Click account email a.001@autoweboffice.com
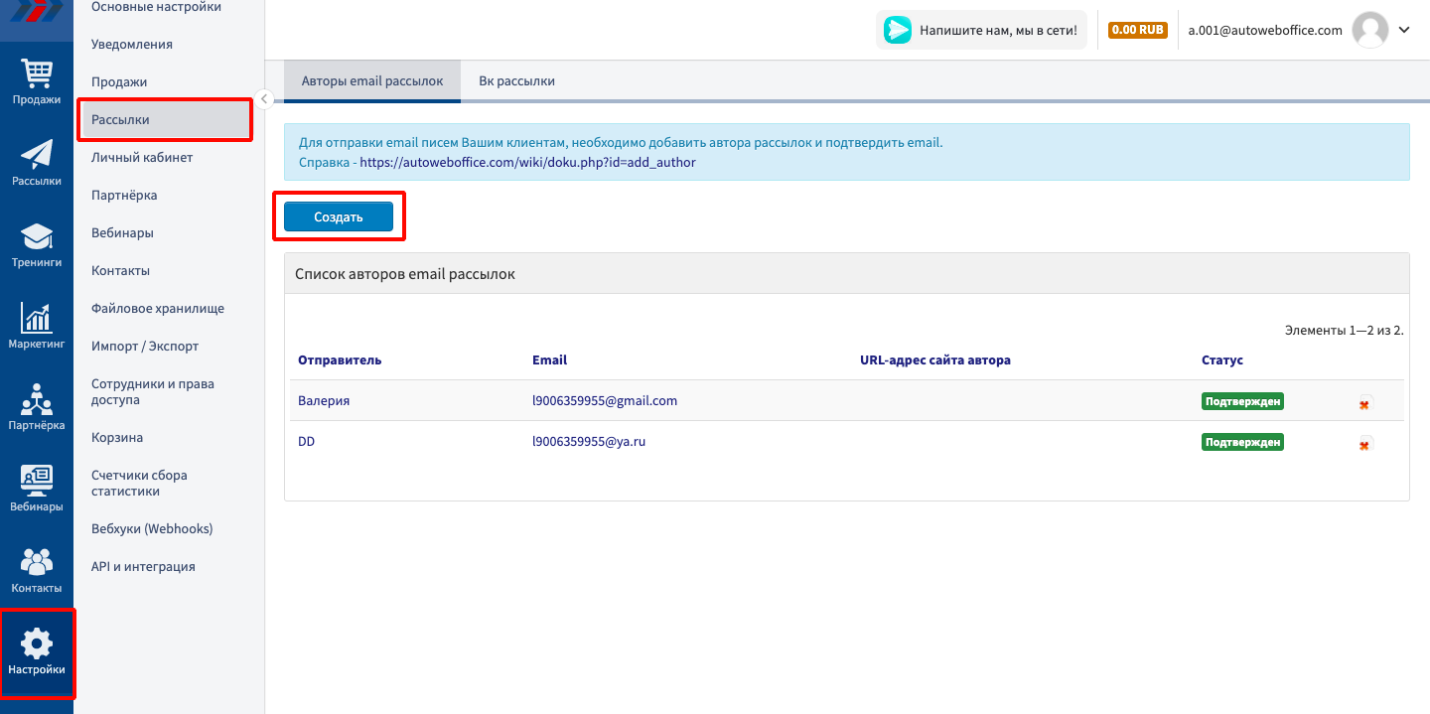The width and height of the screenshot is (1430, 714). pyautogui.click(x=1265, y=30)
